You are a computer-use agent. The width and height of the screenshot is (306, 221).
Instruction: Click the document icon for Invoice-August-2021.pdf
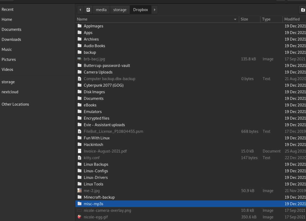pos(79,151)
